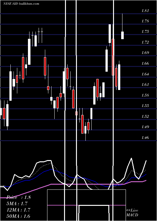Screen dimensions: 157x221
Task: Click the 1.72 price axis label
Action: pos(145,42)
